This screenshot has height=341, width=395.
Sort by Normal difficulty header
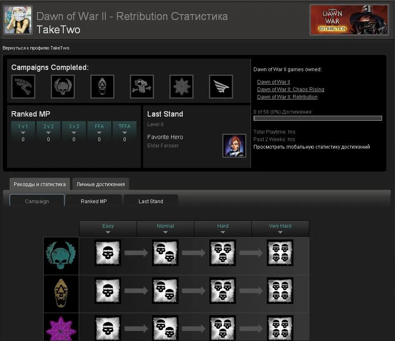point(165,228)
